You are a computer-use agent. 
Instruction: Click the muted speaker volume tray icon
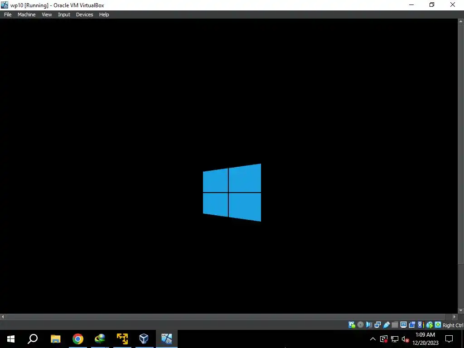click(x=405, y=339)
